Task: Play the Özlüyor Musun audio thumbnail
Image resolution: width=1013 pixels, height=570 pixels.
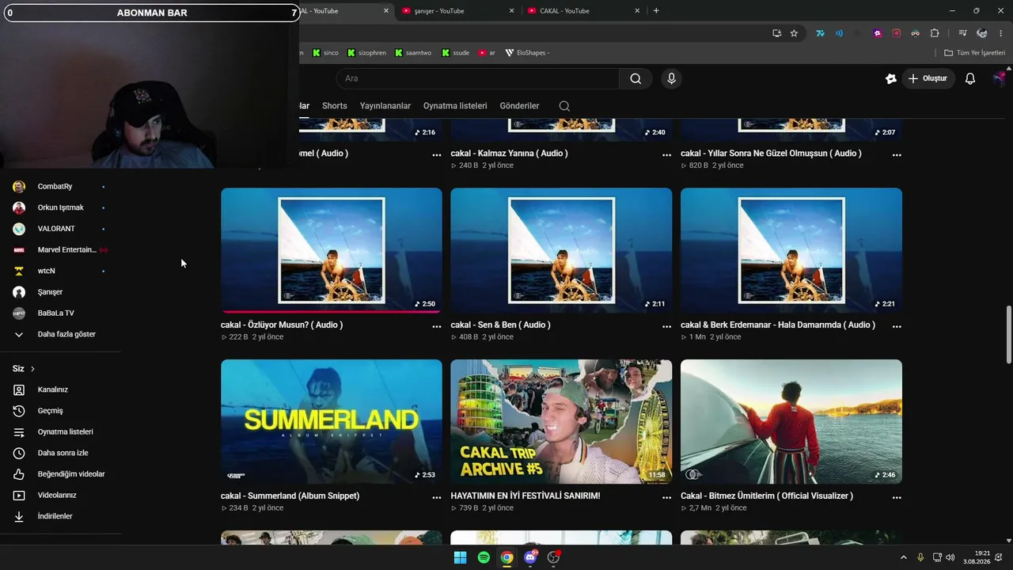Action: click(x=332, y=250)
